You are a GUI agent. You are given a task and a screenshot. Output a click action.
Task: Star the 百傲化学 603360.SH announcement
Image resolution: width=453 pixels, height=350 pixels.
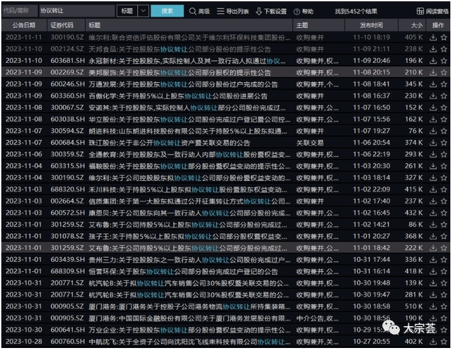[x=444, y=96]
